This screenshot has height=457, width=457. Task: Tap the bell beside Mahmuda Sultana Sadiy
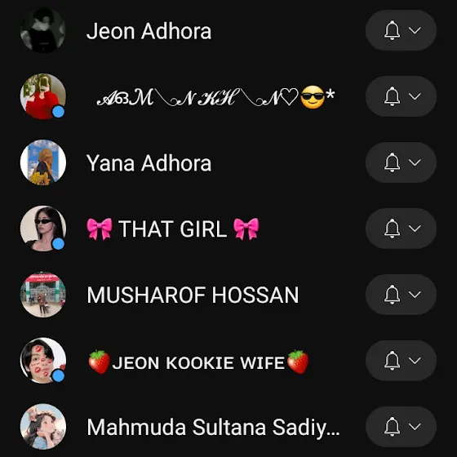392,427
